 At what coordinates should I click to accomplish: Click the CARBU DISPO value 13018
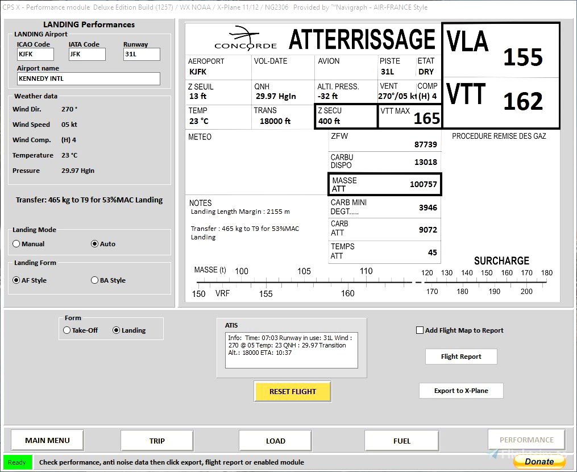(x=426, y=162)
